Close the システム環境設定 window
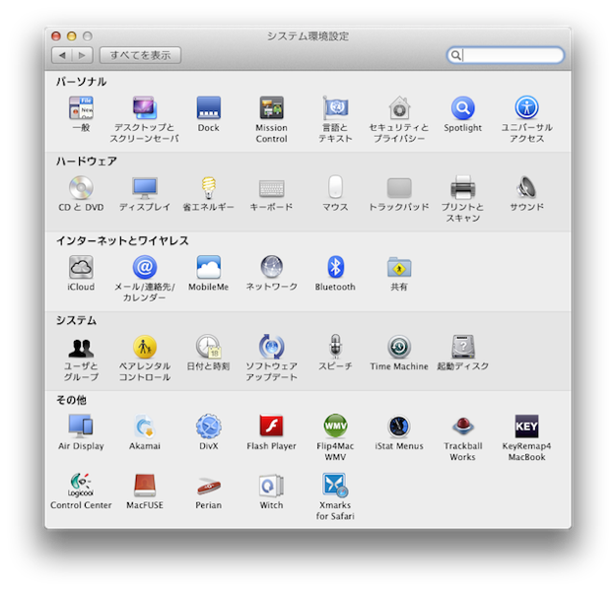The width and height of the screenshot is (616, 591). click(56, 36)
